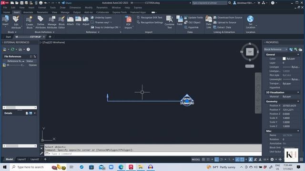
Task: Collapse the General properties section
Action: 298,55
